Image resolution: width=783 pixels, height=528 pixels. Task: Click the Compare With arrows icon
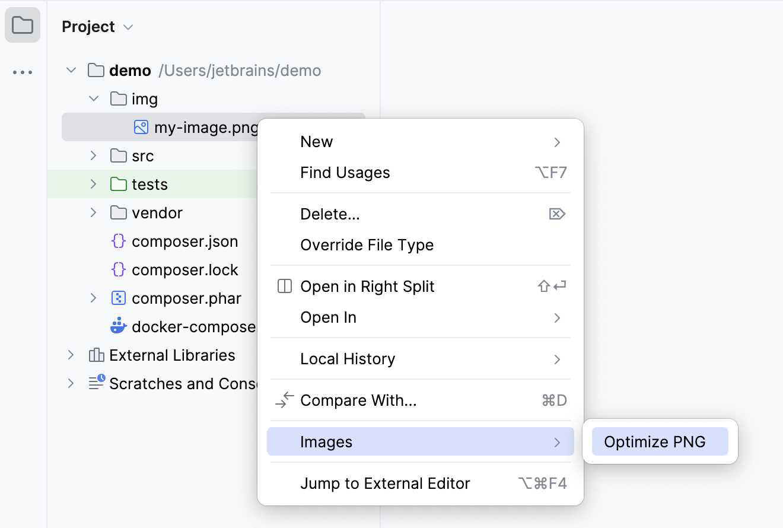point(284,400)
